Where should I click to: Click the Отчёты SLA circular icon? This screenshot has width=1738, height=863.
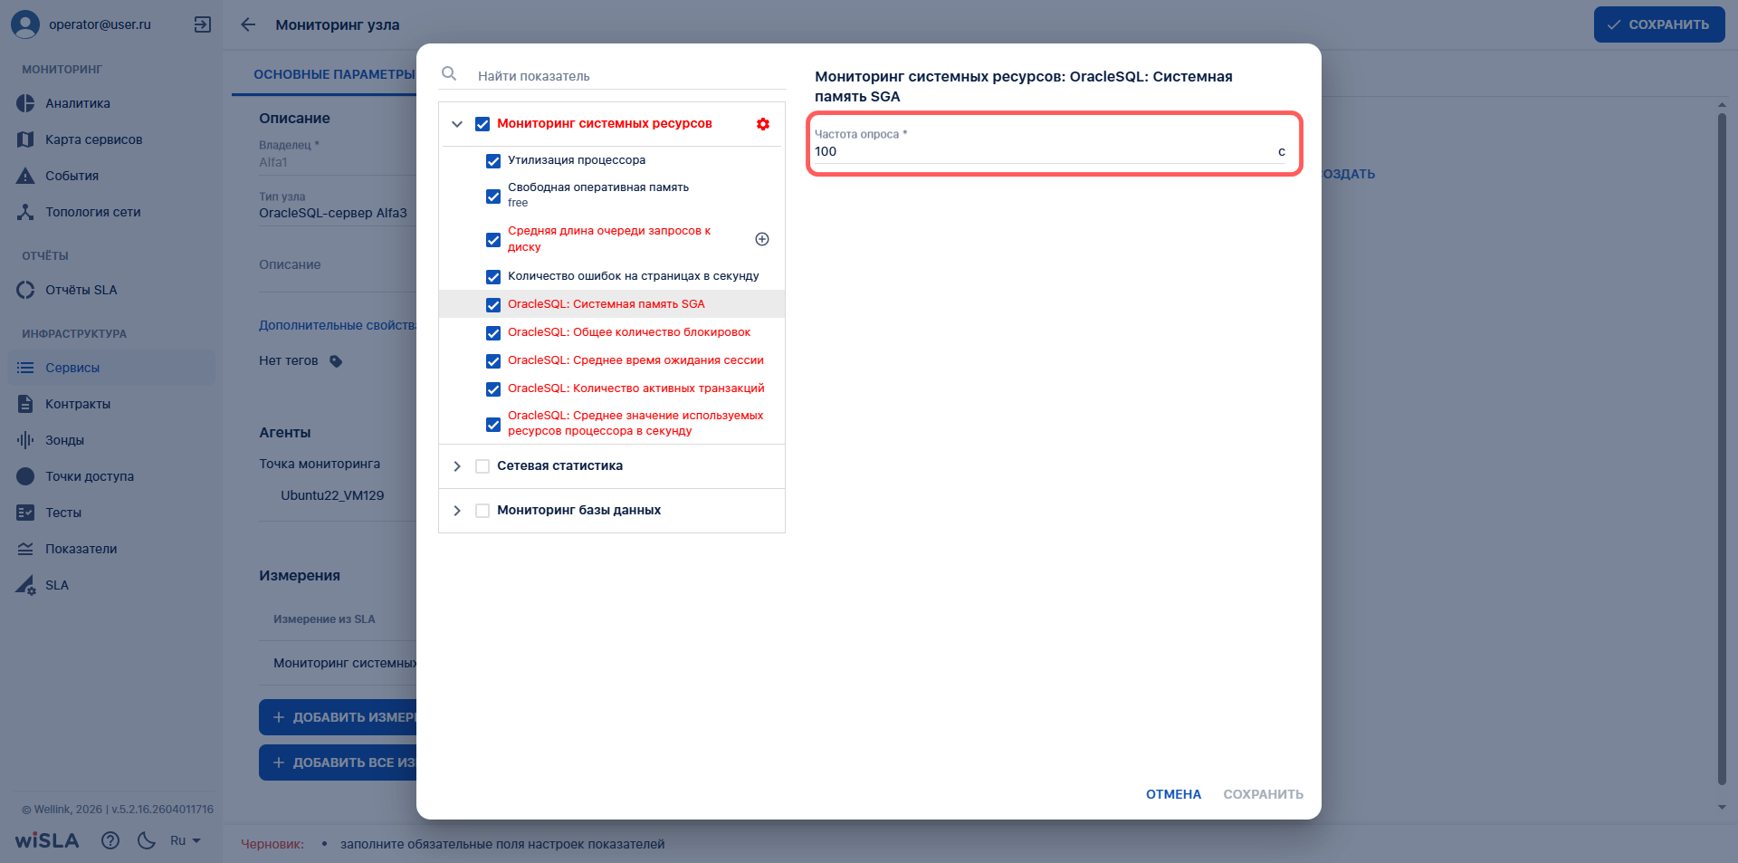25,290
